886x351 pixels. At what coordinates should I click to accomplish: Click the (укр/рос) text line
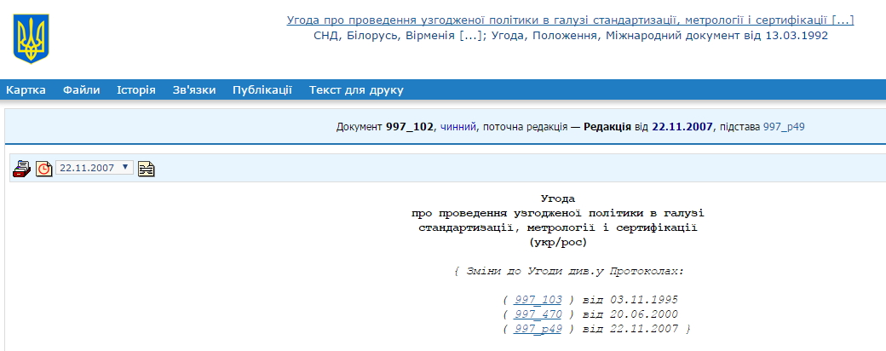(558, 243)
